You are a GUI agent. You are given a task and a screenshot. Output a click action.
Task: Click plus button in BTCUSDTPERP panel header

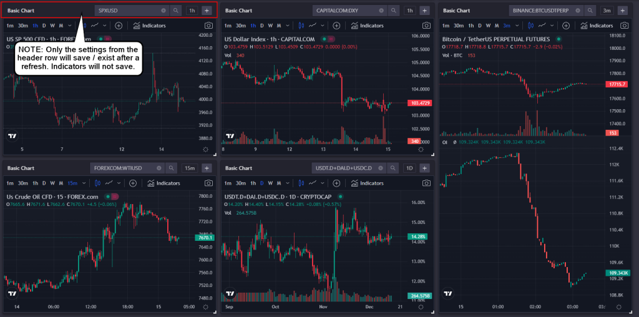coord(622,11)
